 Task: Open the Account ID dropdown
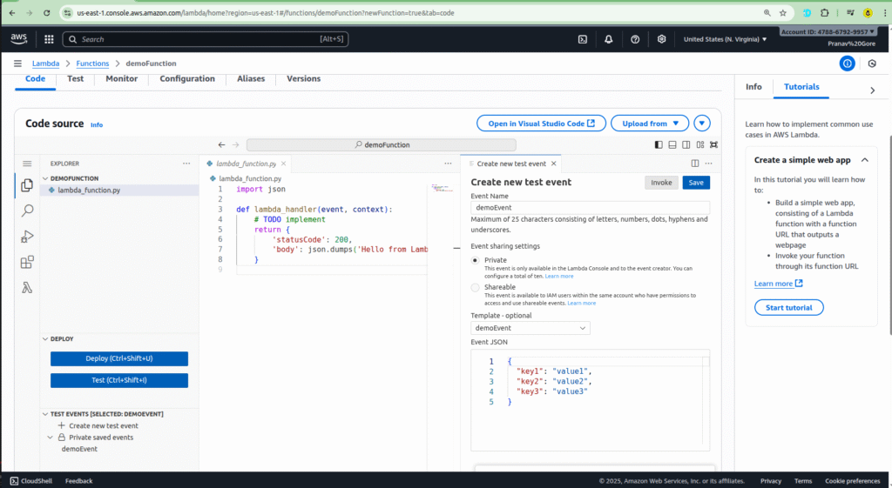pyautogui.click(x=828, y=32)
